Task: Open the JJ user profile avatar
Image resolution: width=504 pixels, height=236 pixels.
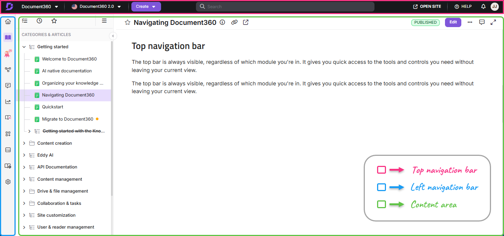Action: coord(494,6)
